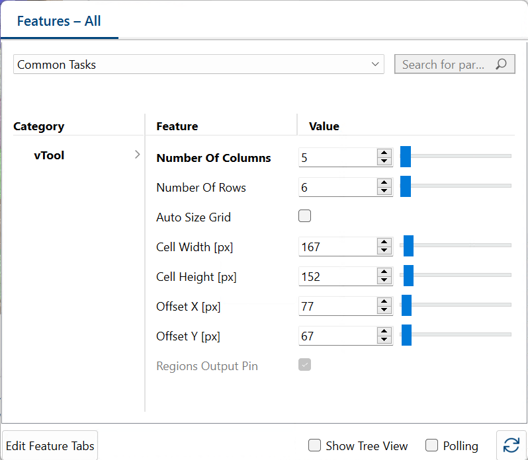
Task: Expand the vTool category chevron
Action: coord(137,155)
